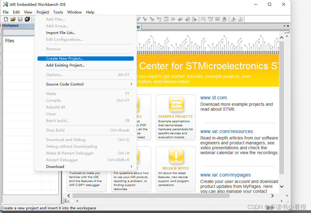Click the Toggle Breakpoint circle icon
Screen dimensions: 311x213
click(225, 19)
